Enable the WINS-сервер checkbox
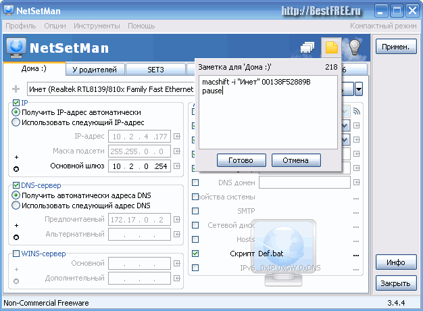This screenshot has width=423, height=311. coord(16,254)
